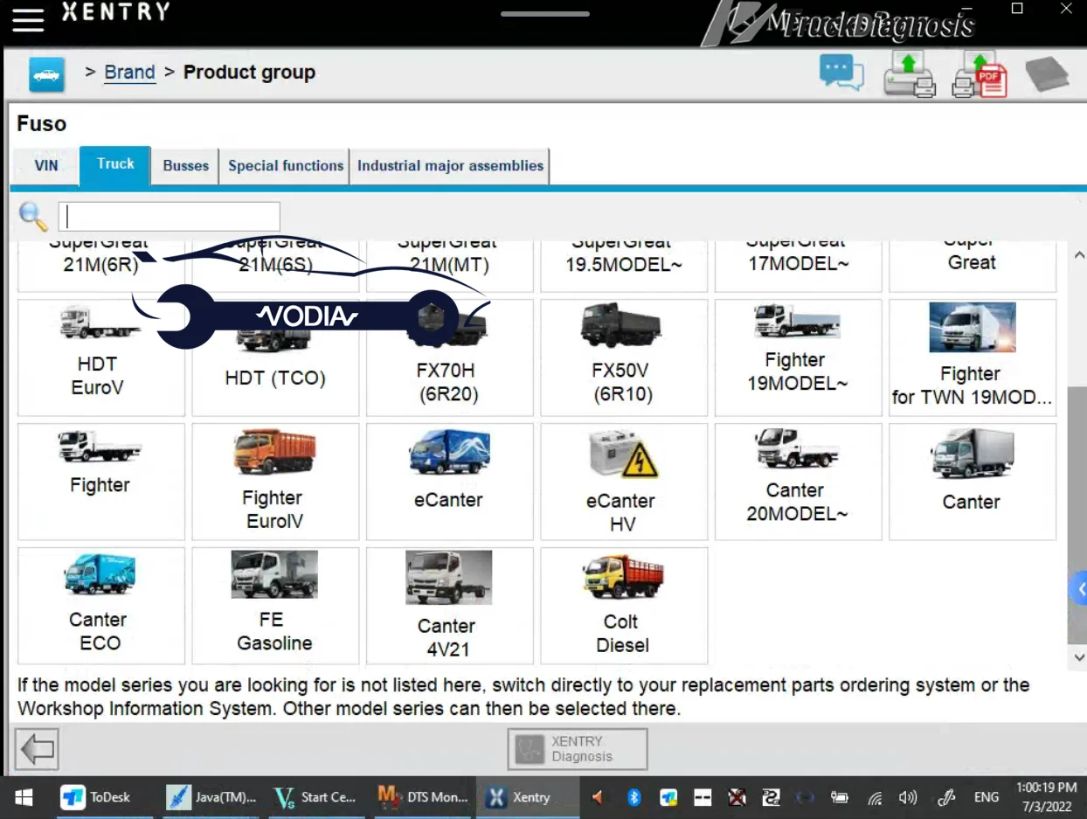Click the blue car vehicle icon

click(x=46, y=74)
